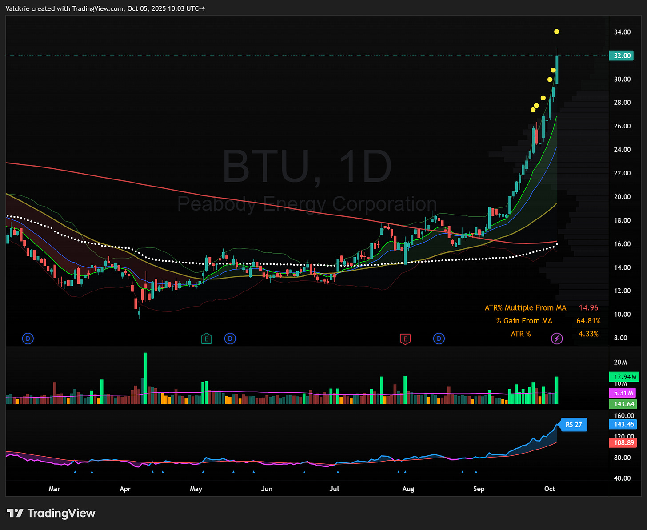Click the 108.89 red value label
This screenshot has width=647, height=530.
(x=623, y=442)
